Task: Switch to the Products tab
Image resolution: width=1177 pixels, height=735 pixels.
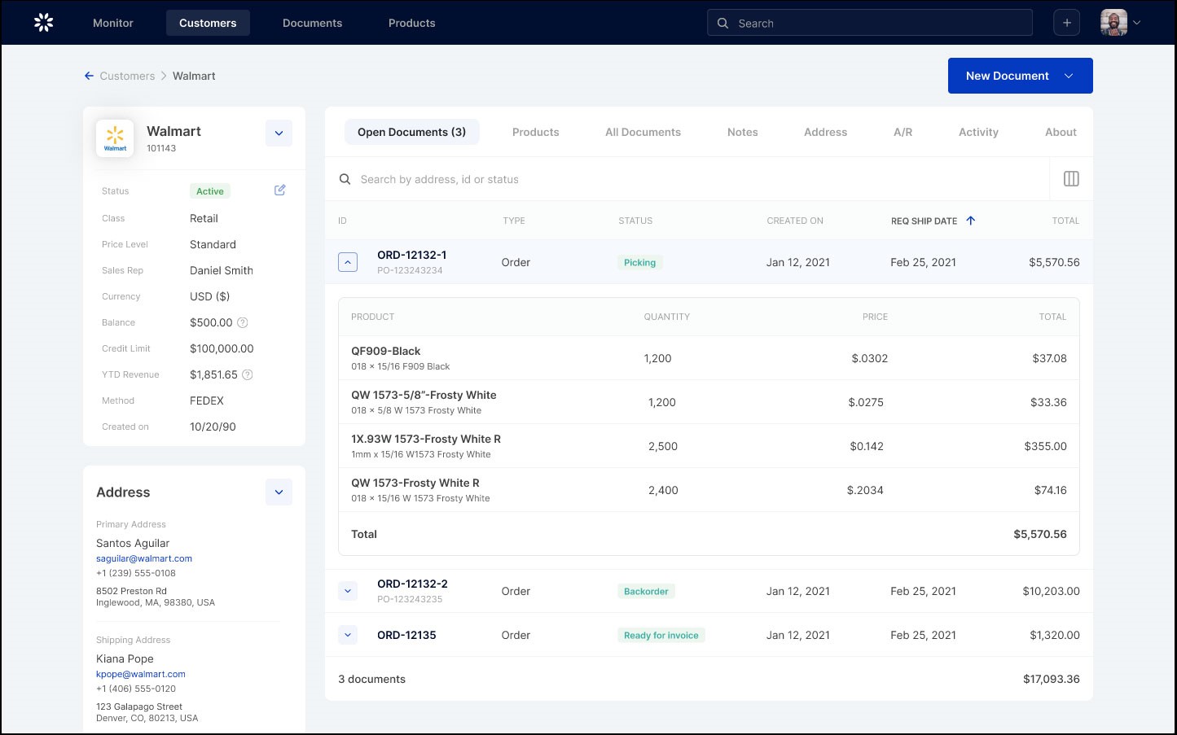Action: [x=535, y=131]
